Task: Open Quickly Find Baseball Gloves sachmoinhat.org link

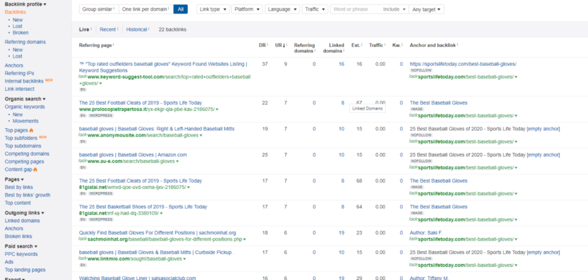Action: coord(157,233)
